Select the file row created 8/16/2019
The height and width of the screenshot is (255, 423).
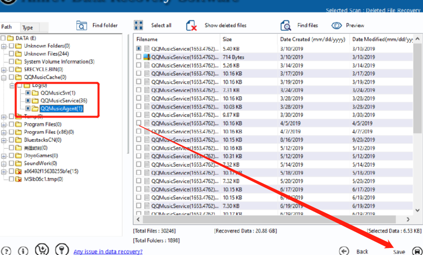click(x=273, y=140)
